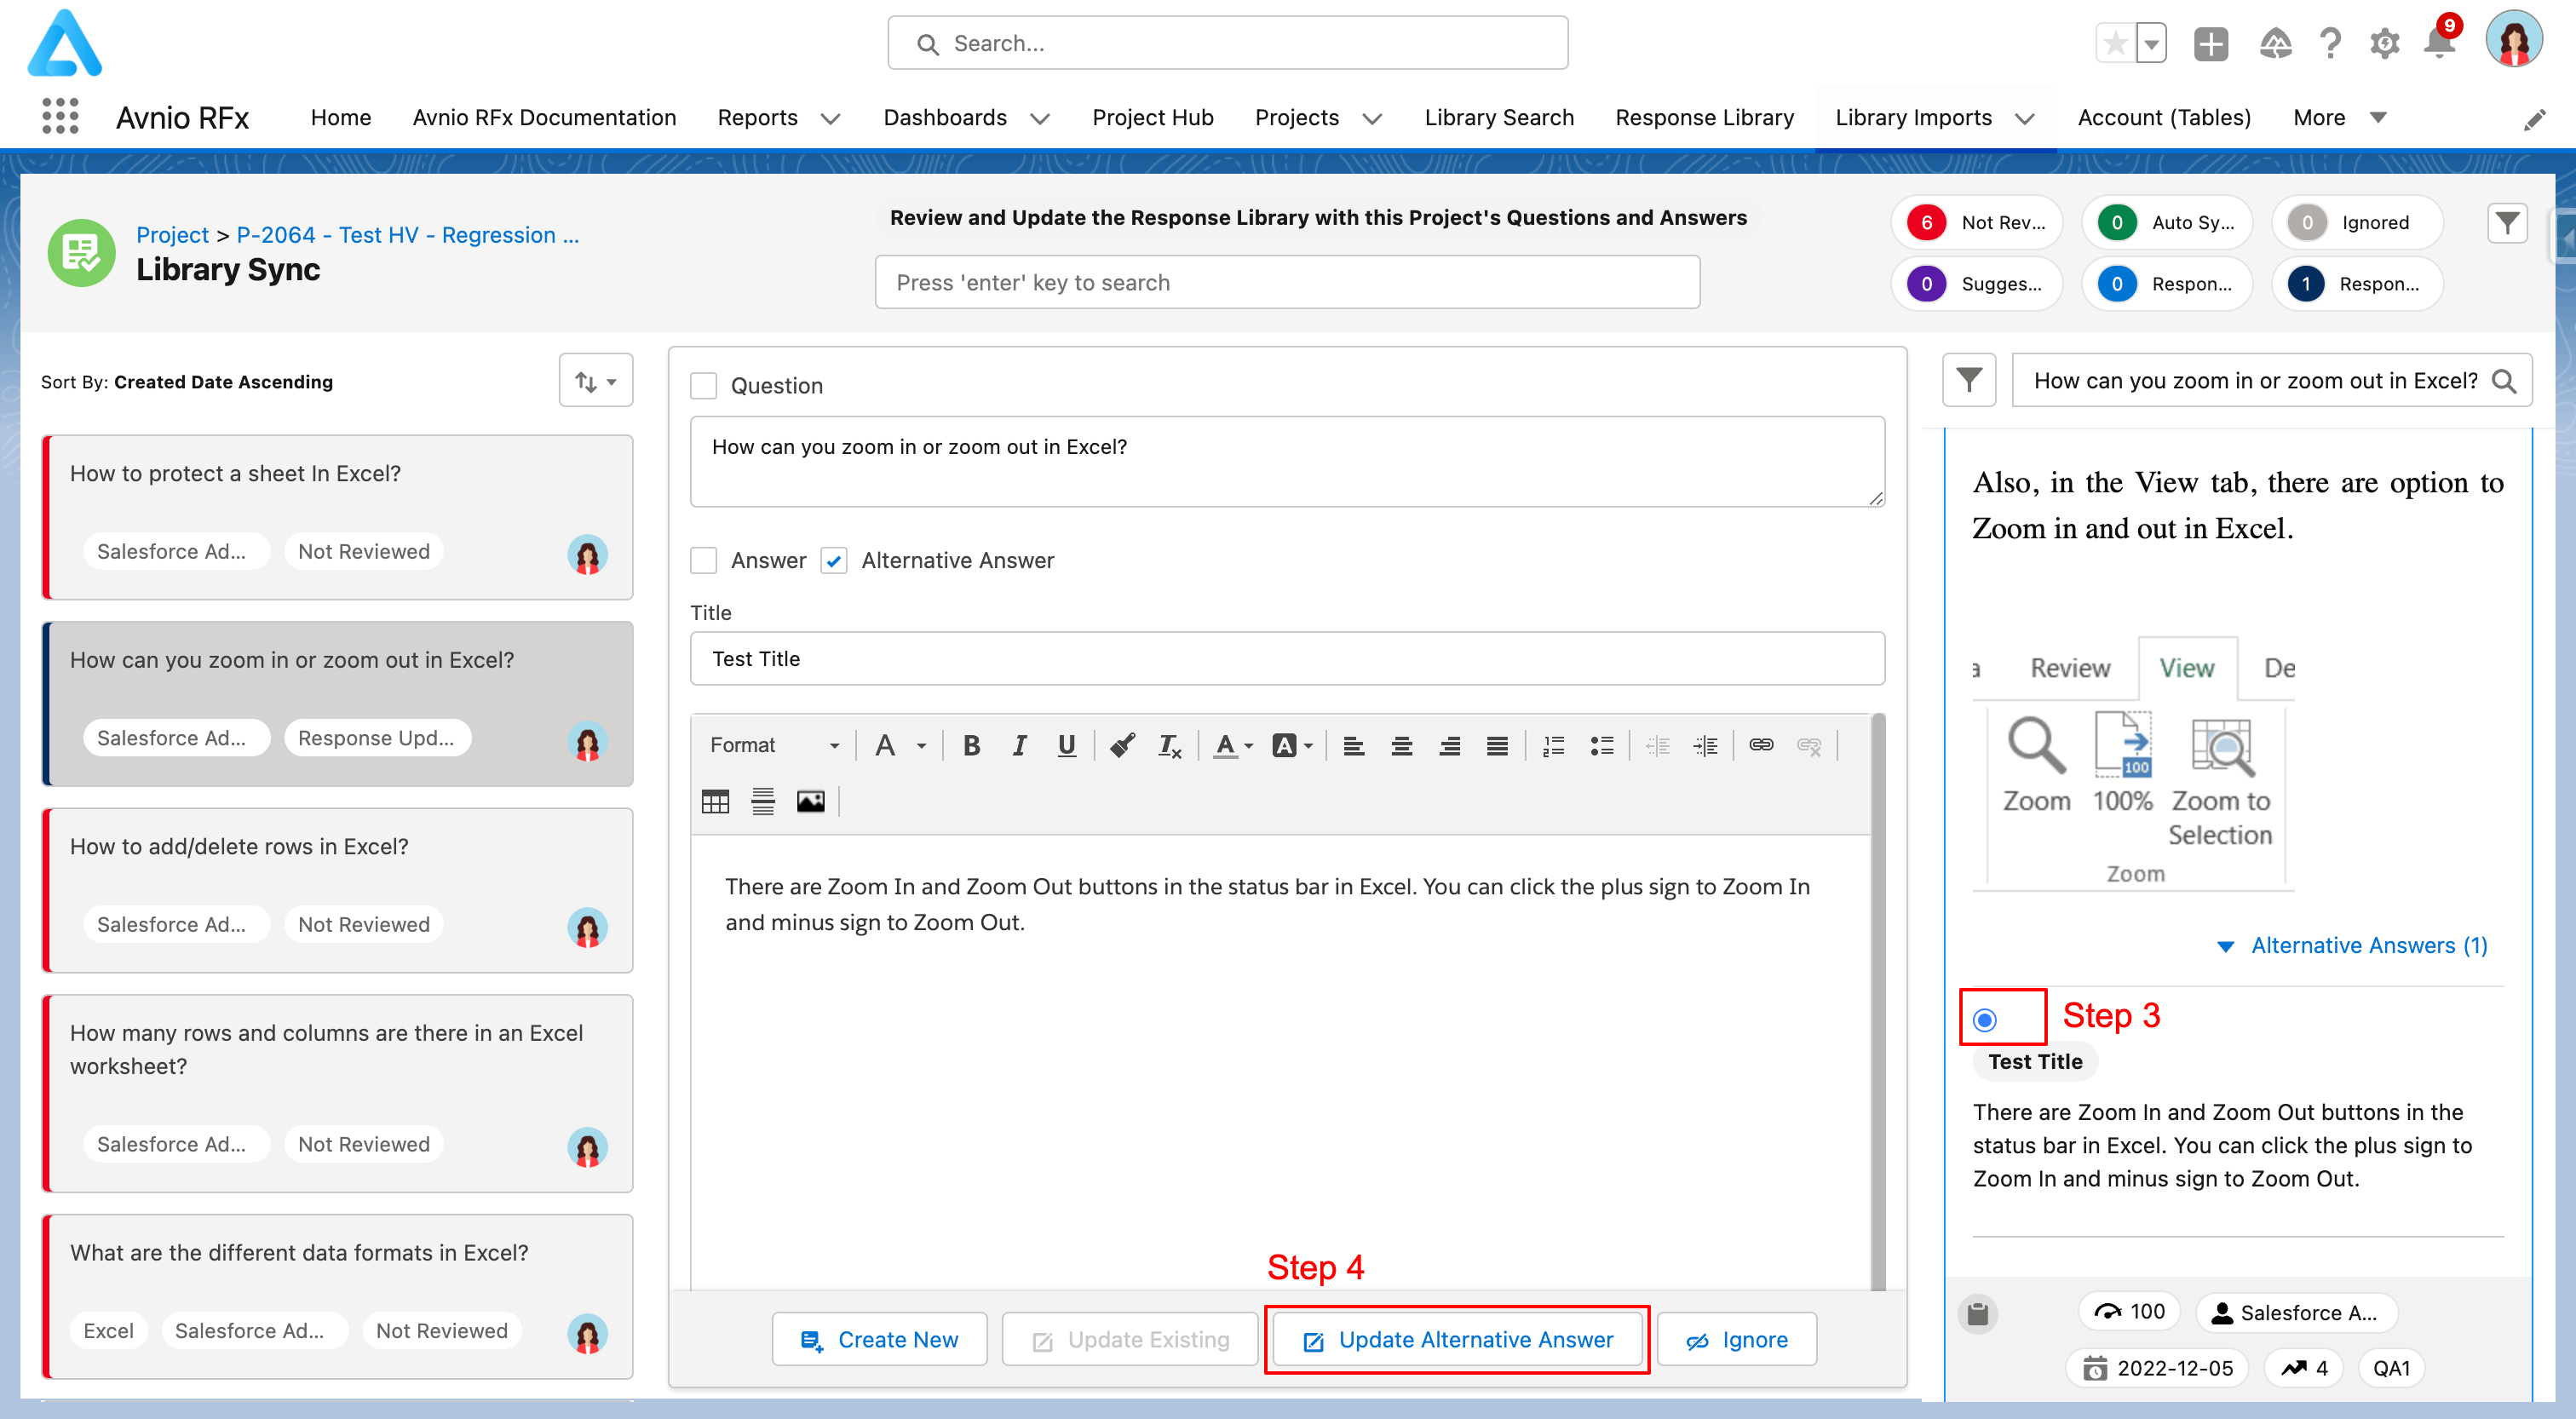This screenshot has height=1419, width=2576.
Task: Click the global Search field
Action: coord(1228,43)
